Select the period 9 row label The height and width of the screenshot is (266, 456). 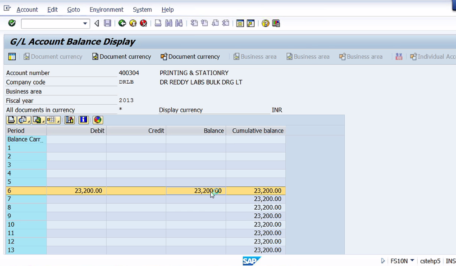pyautogui.click(x=26, y=216)
